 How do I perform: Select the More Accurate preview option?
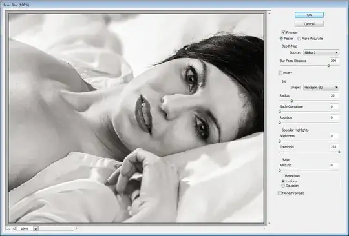(x=299, y=39)
